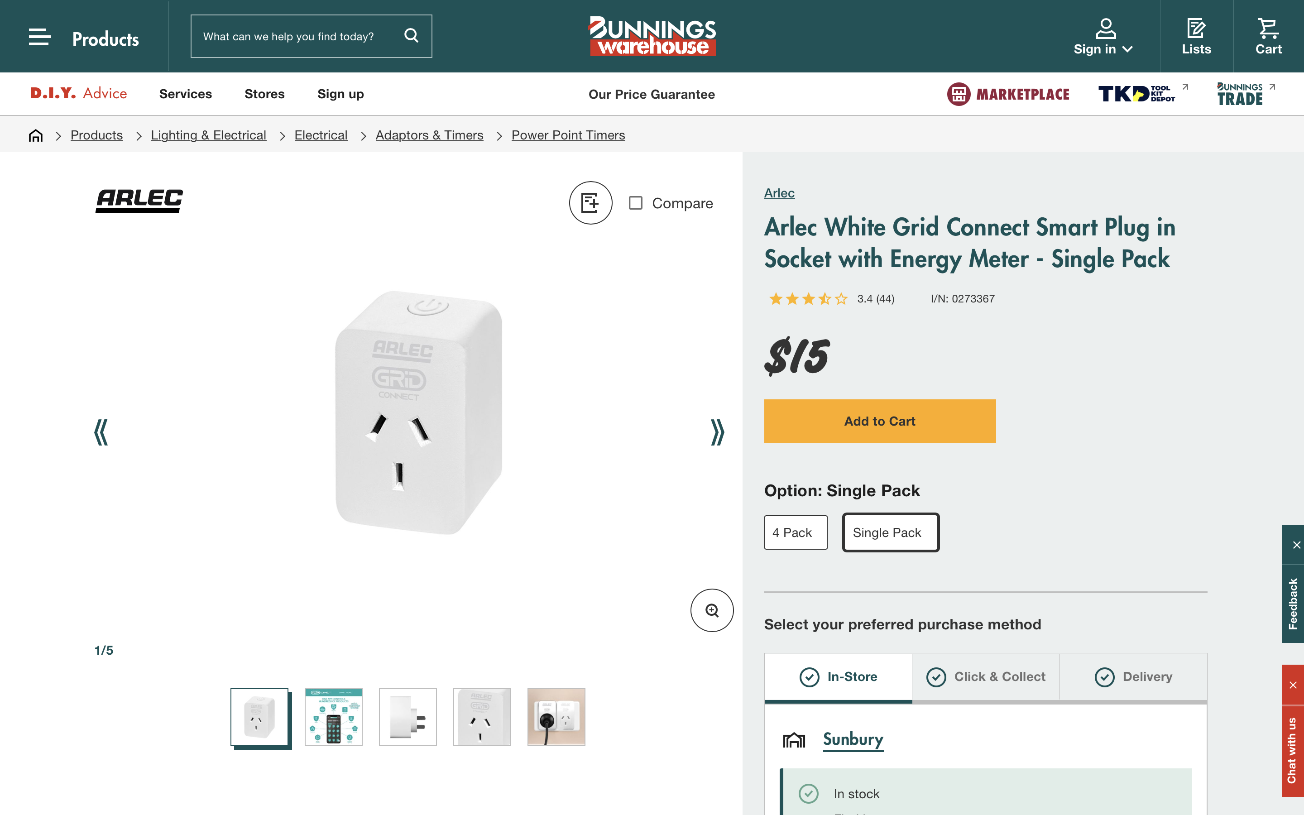The width and height of the screenshot is (1304, 815).
Task: Go to previous product image arrow
Action: (x=101, y=432)
